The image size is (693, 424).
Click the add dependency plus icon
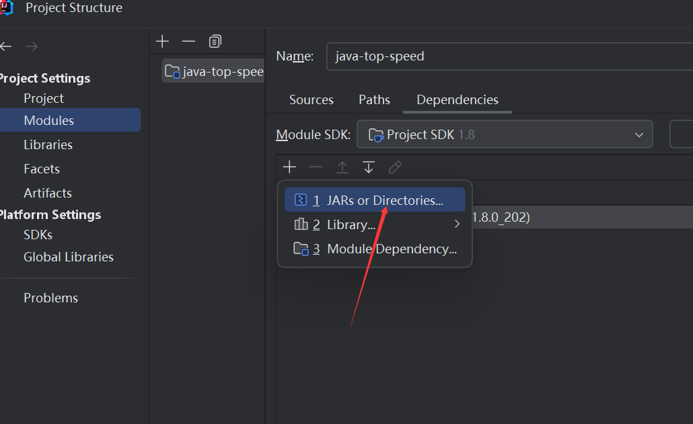click(289, 167)
